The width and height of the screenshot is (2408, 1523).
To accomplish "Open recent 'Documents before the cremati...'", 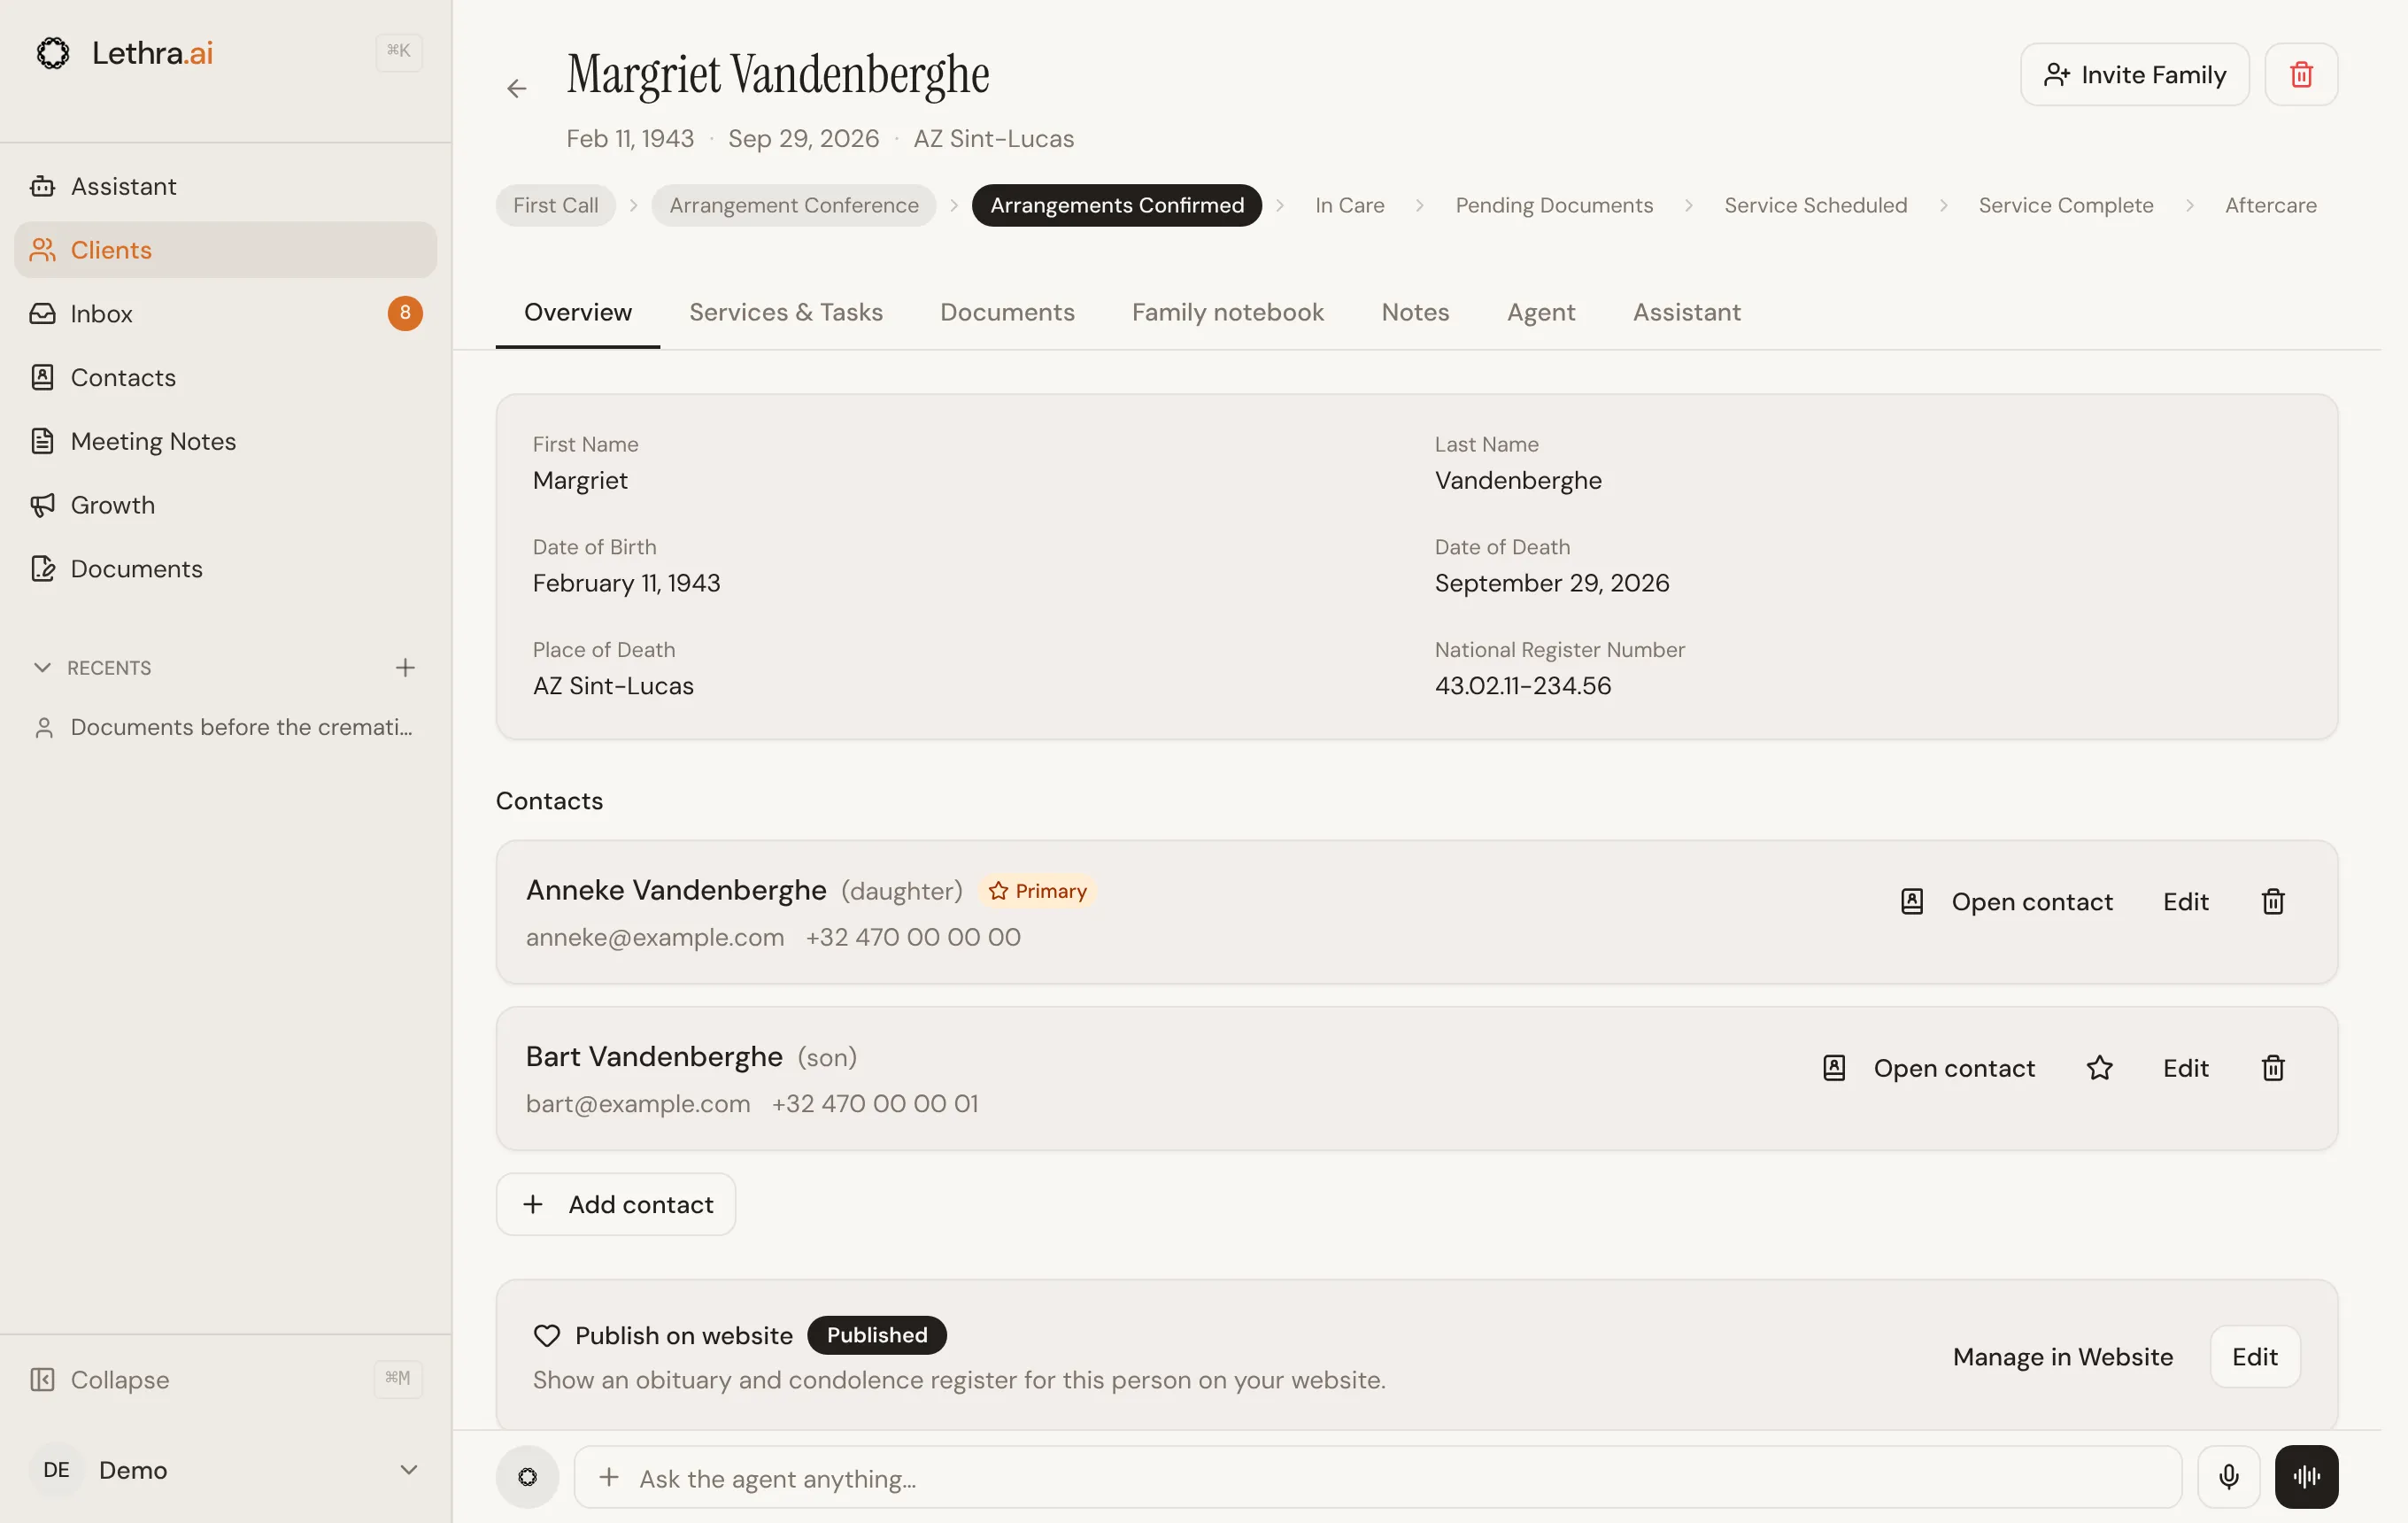I will coord(226,727).
